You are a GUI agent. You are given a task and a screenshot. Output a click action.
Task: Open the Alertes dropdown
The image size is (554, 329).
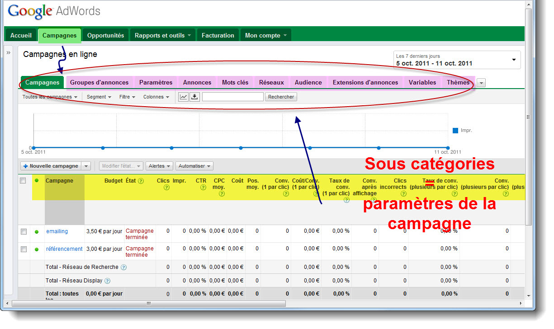pyautogui.click(x=160, y=166)
